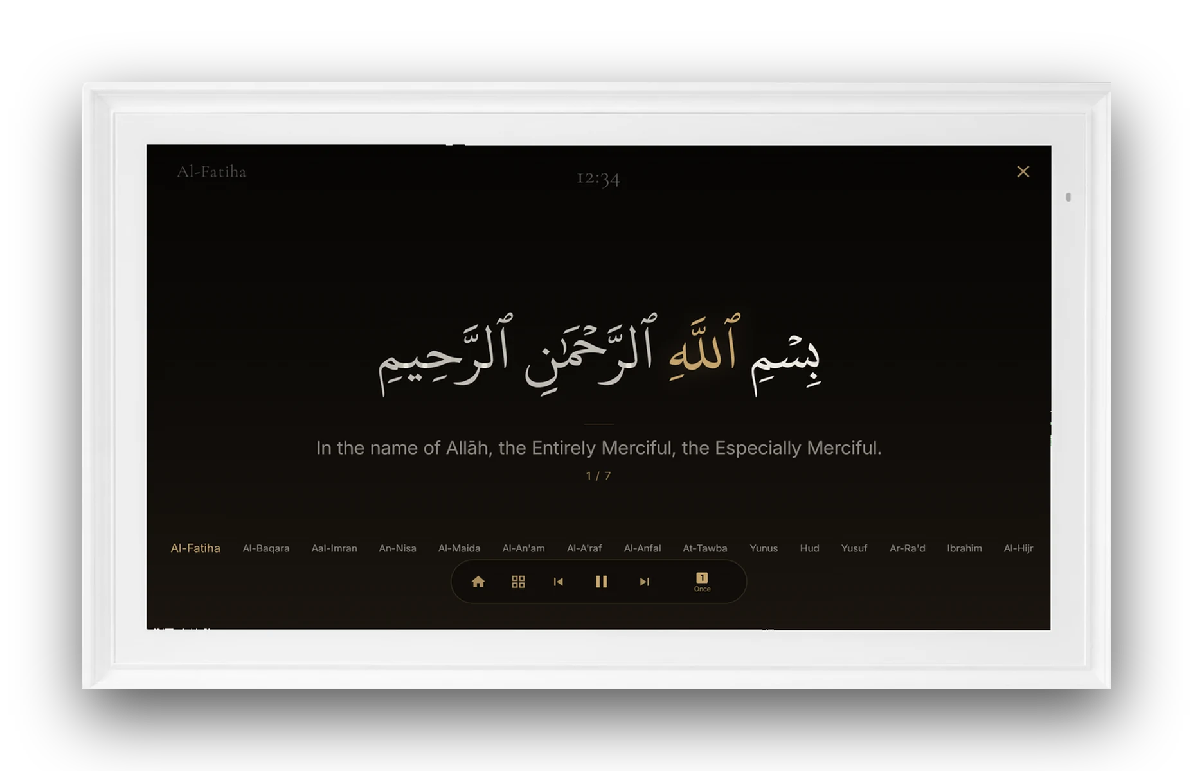Select the Al-Maida surah tab

click(x=459, y=548)
